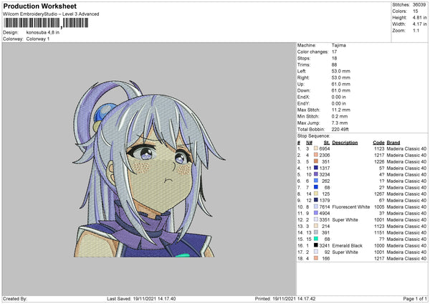Click the swatch beside 166 stitches
Image resolution: width=430 pixels, height=304 pixels.
[x=316, y=258]
